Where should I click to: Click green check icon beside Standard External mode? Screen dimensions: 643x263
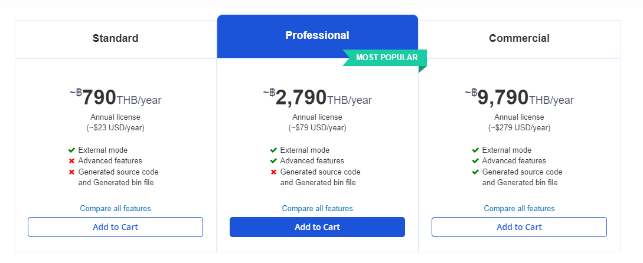pyautogui.click(x=72, y=150)
